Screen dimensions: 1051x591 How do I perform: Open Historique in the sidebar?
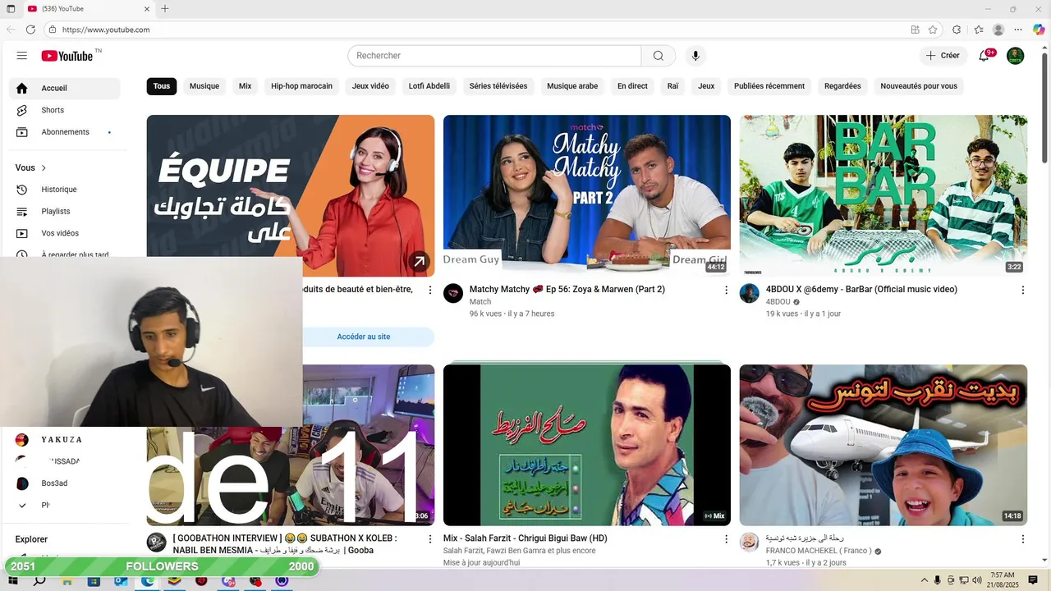[65, 190]
